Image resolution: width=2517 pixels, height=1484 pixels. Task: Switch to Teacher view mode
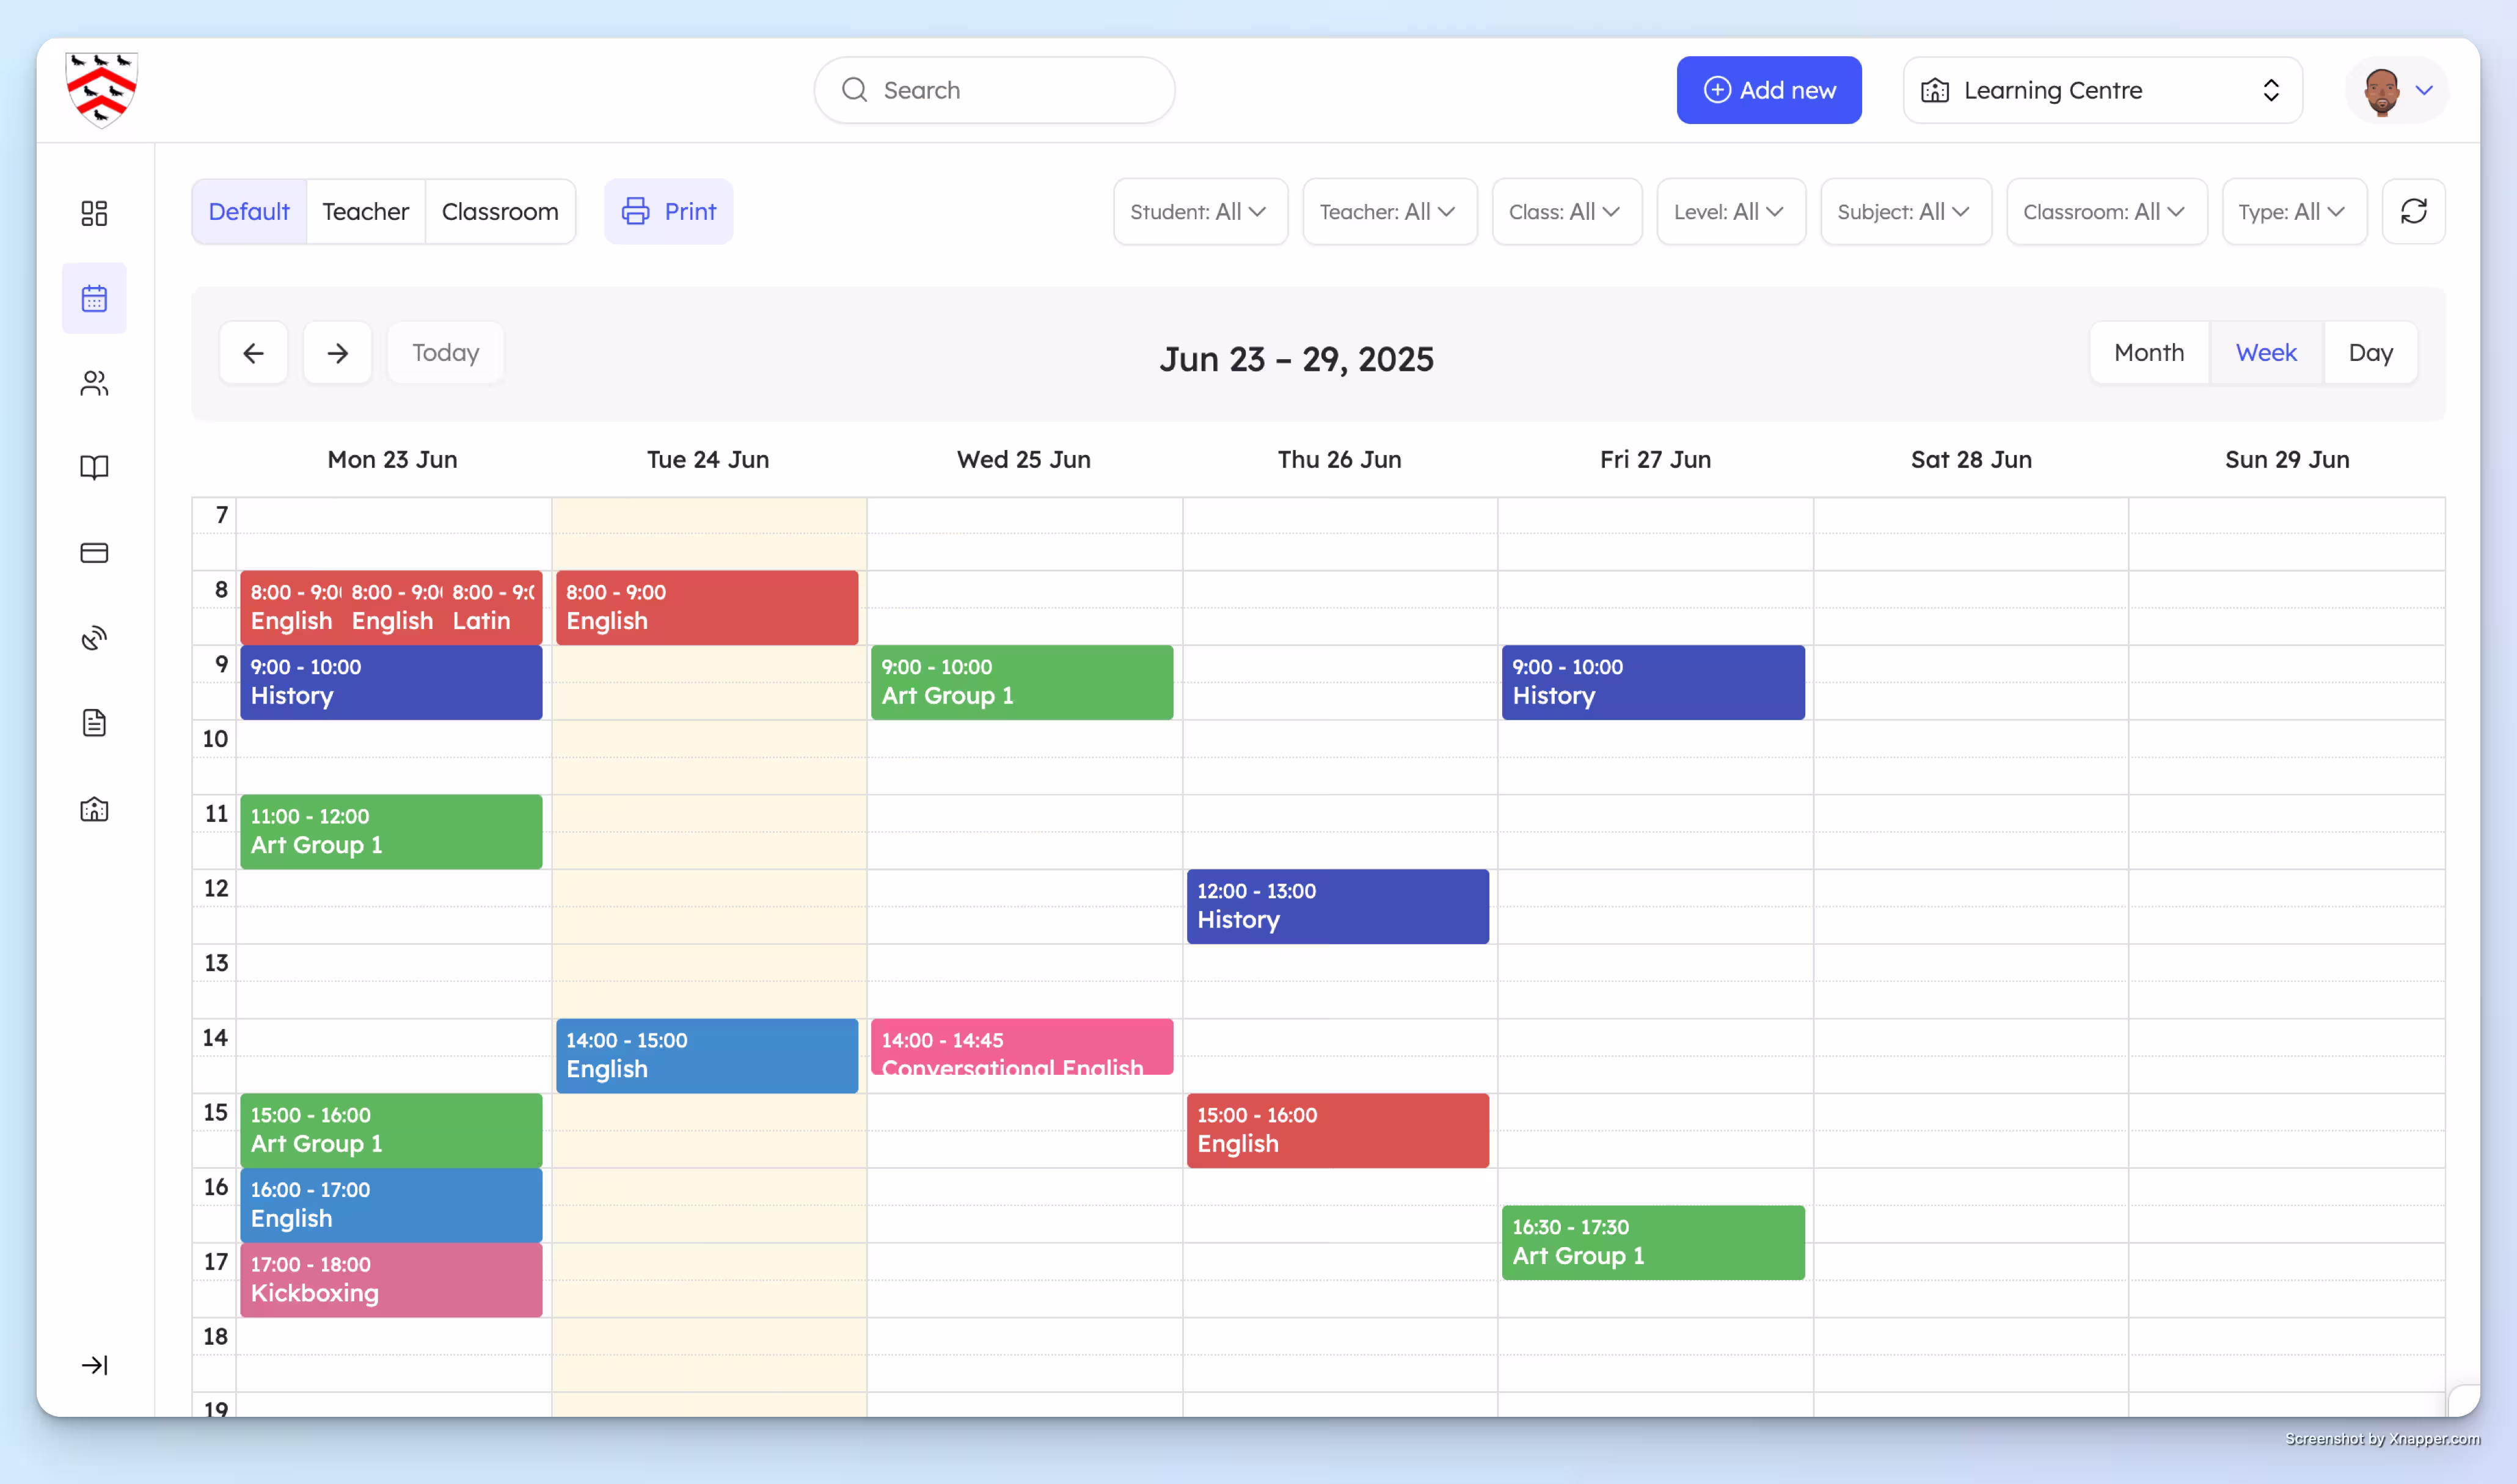365,212
